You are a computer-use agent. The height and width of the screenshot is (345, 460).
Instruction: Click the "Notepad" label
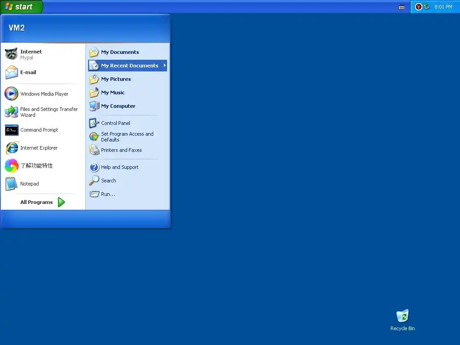[30, 184]
